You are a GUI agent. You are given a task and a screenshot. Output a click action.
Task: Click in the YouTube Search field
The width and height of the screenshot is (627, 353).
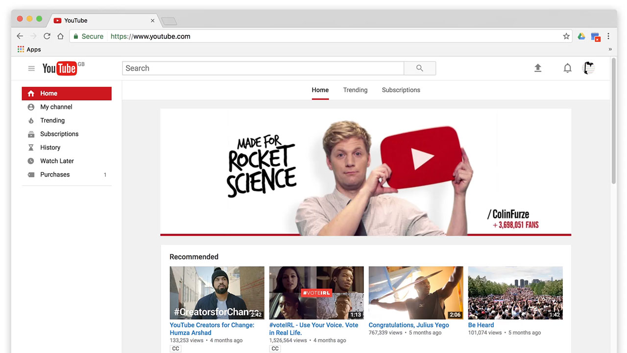click(263, 68)
